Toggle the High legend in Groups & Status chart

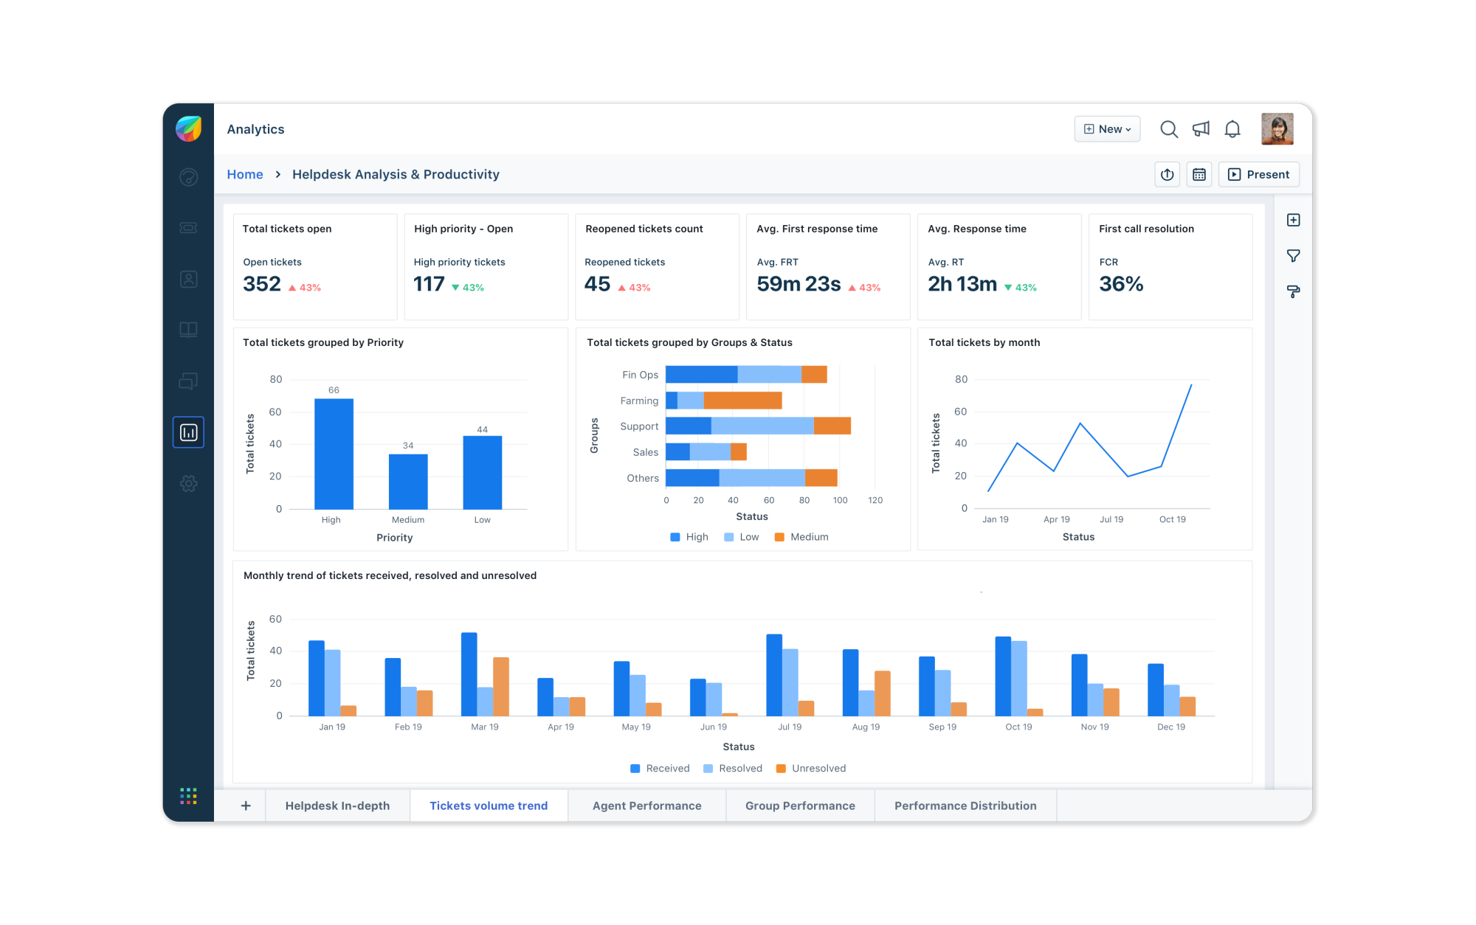[x=689, y=536]
